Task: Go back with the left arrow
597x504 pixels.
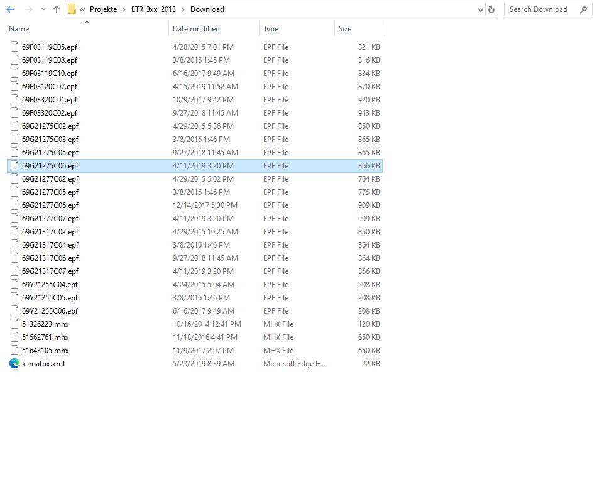Action: pyautogui.click(x=10, y=9)
